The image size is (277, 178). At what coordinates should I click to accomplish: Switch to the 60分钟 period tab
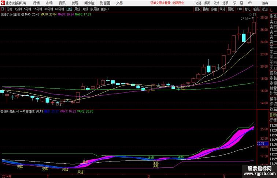(60, 9)
